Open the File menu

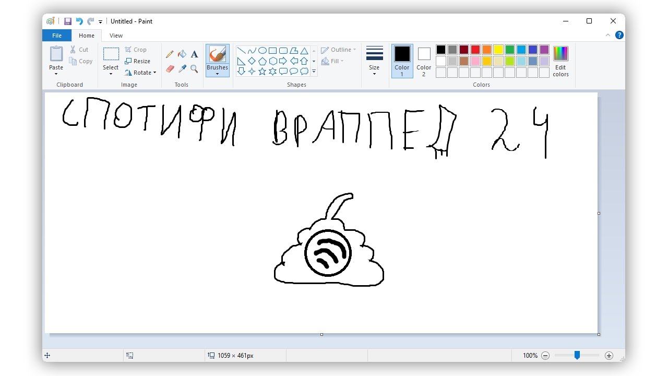[57, 36]
